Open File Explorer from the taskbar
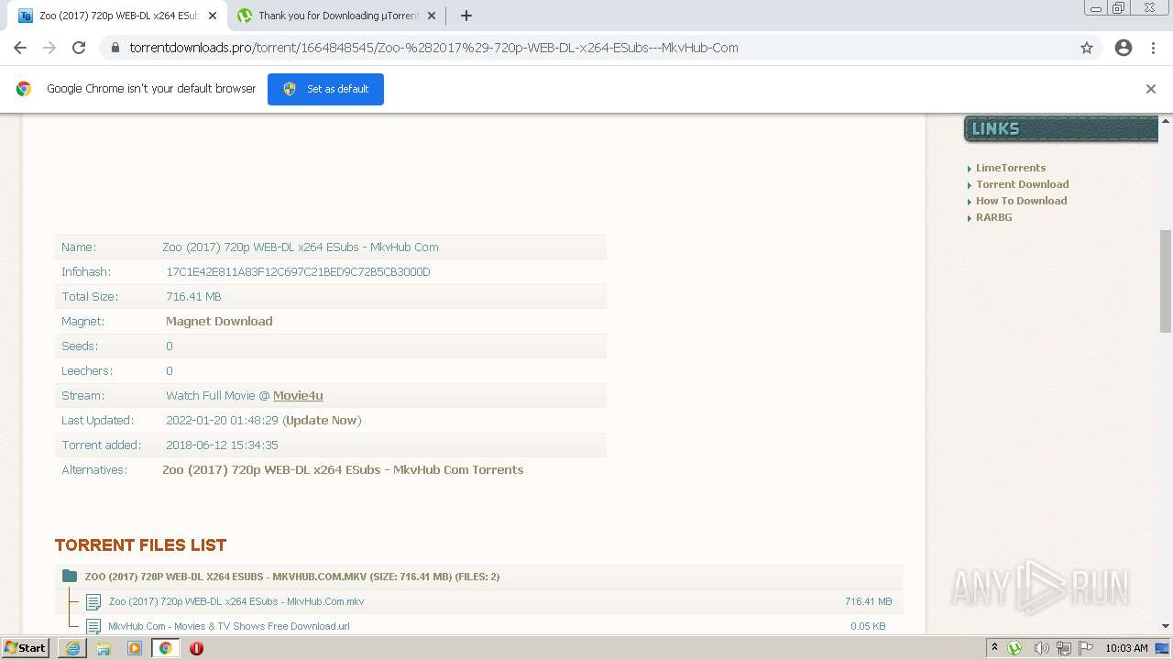The width and height of the screenshot is (1173, 660). click(x=104, y=648)
